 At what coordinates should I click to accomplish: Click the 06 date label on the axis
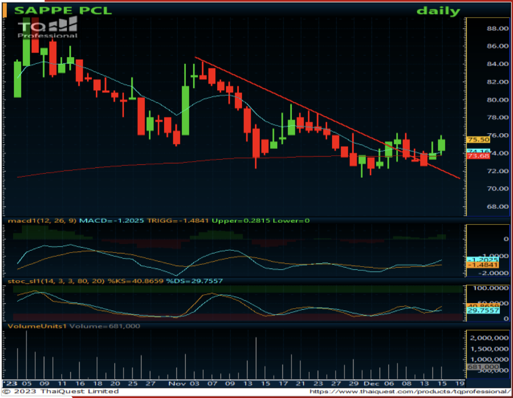click(x=389, y=383)
